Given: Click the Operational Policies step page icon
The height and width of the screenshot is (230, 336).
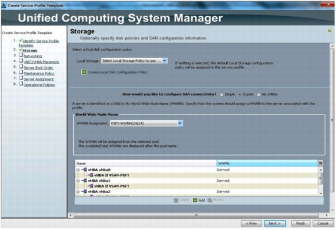Looking at the screenshot, I should [21, 84].
